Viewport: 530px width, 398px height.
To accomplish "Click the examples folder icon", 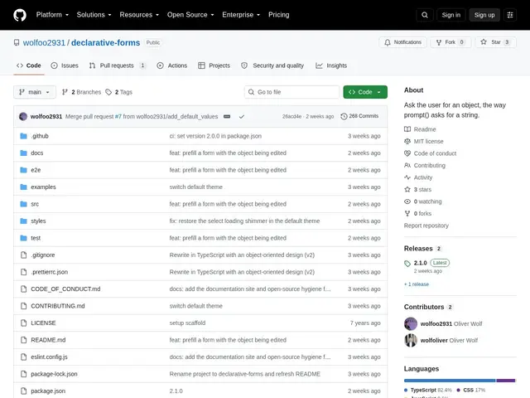I will click(x=23, y=187).
